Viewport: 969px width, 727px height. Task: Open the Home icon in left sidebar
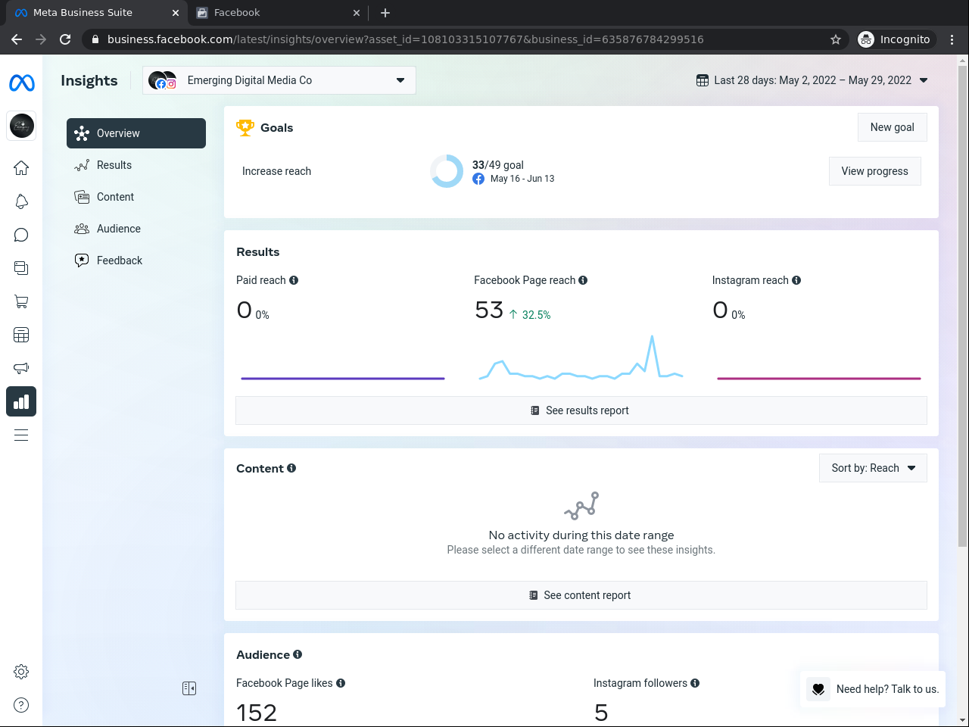pos(21,168)
